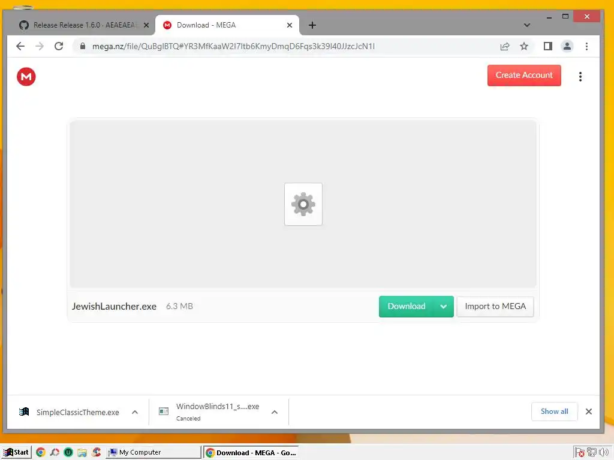Bookmark this page with the star icon
Image resolution: width=614 pixels, height=460 pixels.
pos(524,47)
